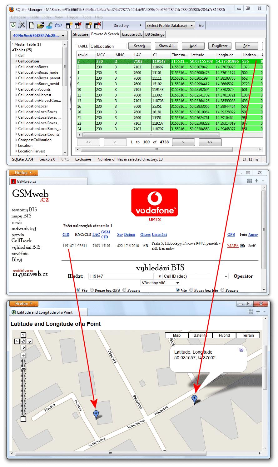
Task: Click the map zoom slider handle
Action: click(x=23, y=369)
